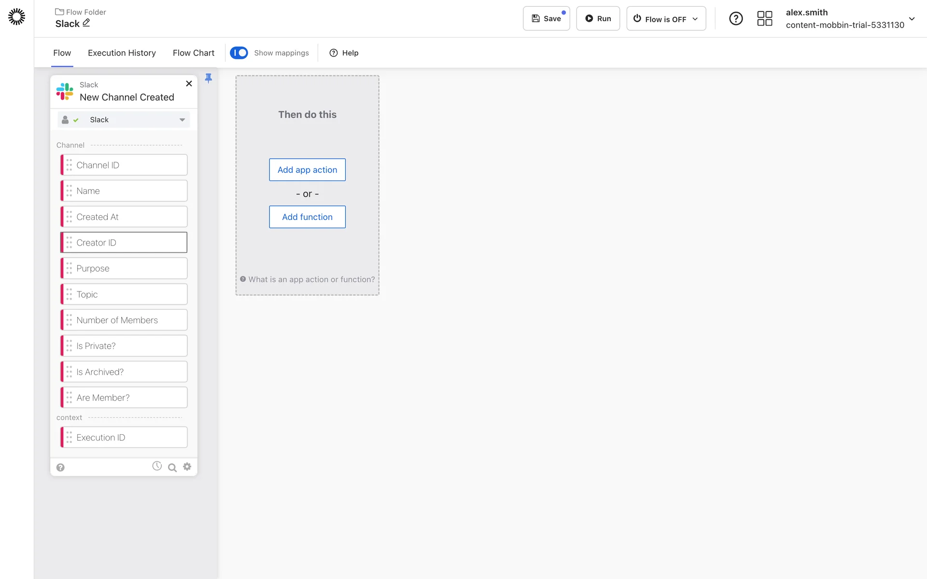Click the pencil icon to rename flow
Viewport: 927px width, 579px height.
[86, 23]
